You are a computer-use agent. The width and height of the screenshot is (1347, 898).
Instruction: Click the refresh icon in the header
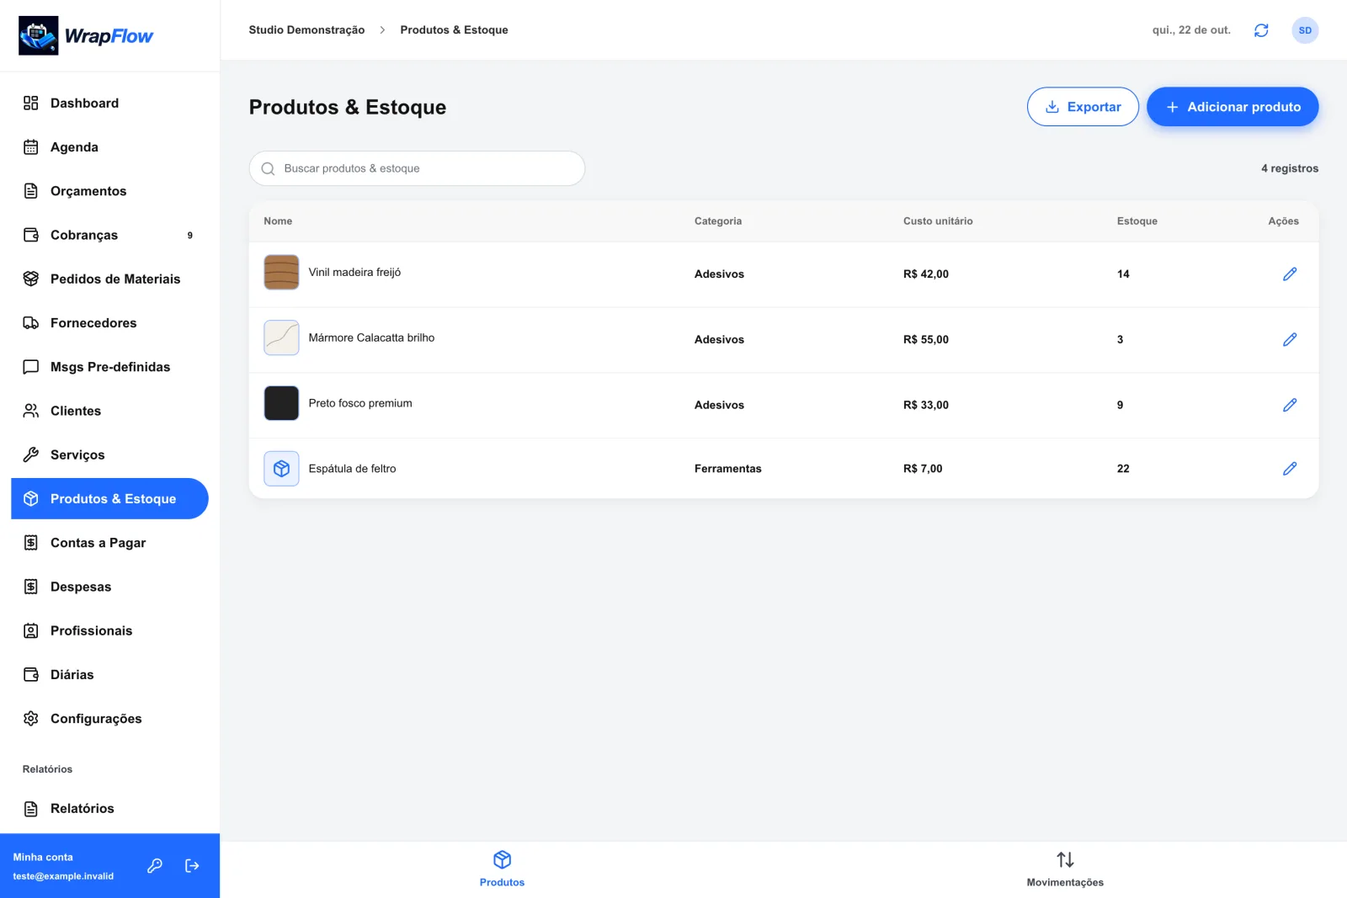(x=1261, y=30)
